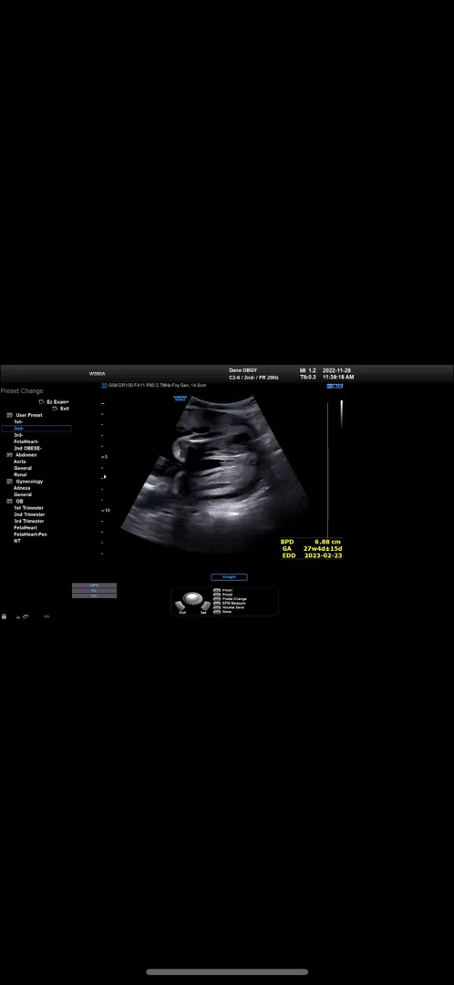Select the Aorta preset
The image size is (454, 985).
pos(19,461)
